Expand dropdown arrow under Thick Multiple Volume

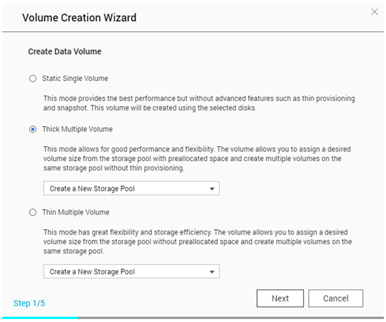pos(212,188)
